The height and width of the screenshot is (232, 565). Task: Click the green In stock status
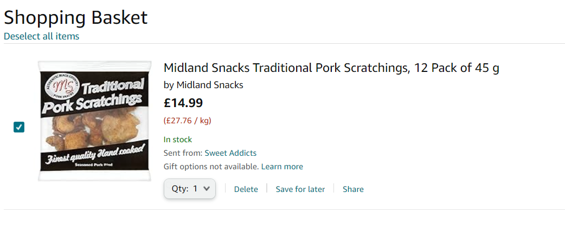[178, 140]
